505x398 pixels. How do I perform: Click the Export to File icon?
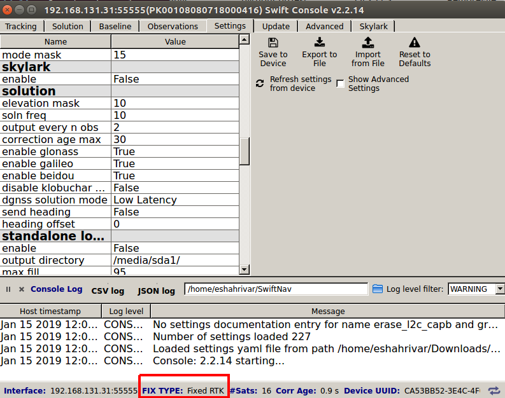coord(320,43)
